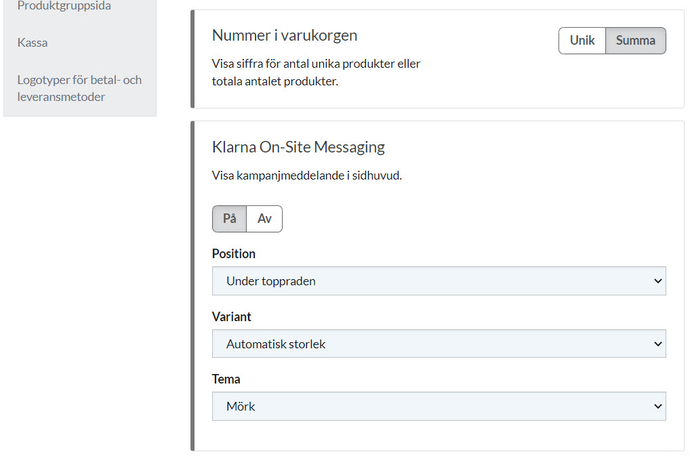Click the chevron arrow on Variant dropdown
The width and height of the screenshot is (690, 456).
pos(656,344)
